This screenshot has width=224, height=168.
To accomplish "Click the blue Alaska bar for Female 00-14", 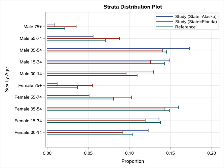I will tap(98, 130).
